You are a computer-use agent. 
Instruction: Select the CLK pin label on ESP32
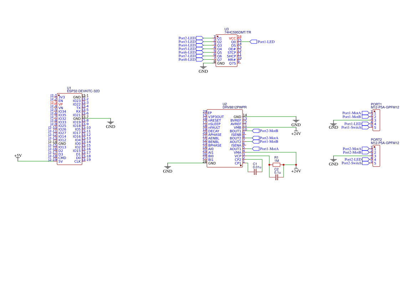(77, 162)
